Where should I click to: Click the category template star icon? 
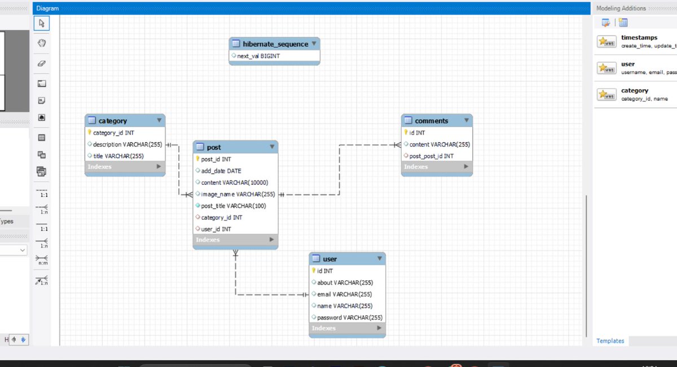click(x=606, y=95)
